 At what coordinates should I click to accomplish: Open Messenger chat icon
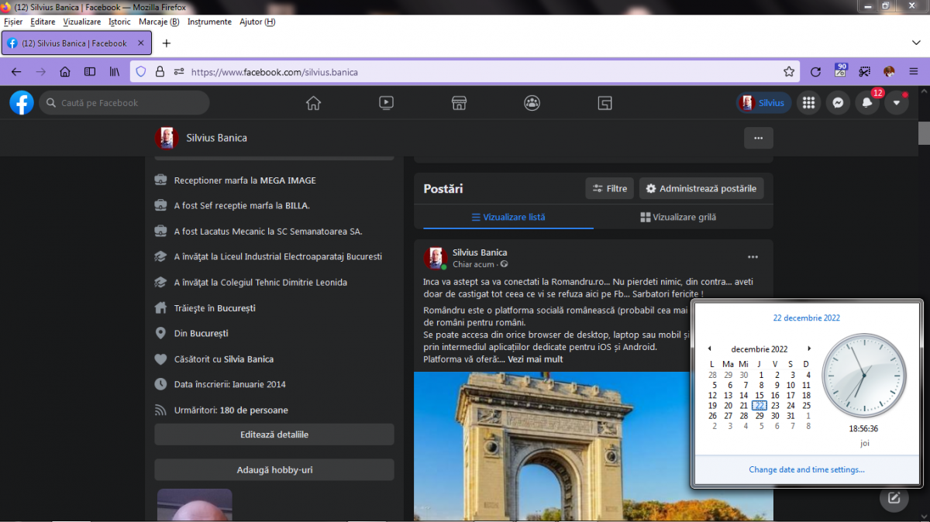tap(838, 103)
